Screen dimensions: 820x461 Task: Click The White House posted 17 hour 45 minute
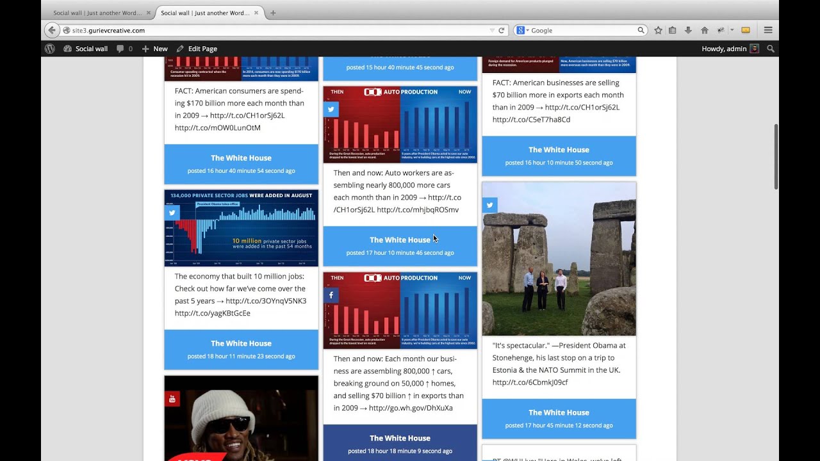559,419
